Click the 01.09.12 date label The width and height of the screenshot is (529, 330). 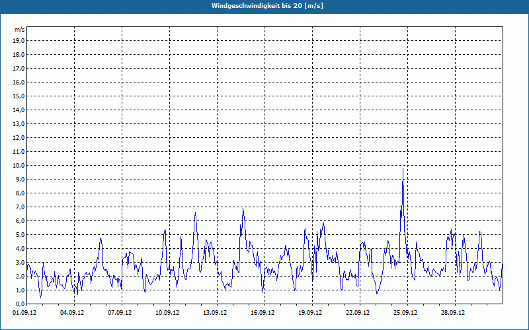point(24,312)
